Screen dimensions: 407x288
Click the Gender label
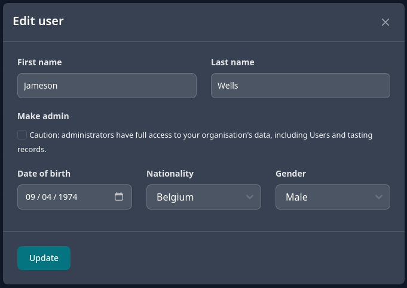pos(290,174)
